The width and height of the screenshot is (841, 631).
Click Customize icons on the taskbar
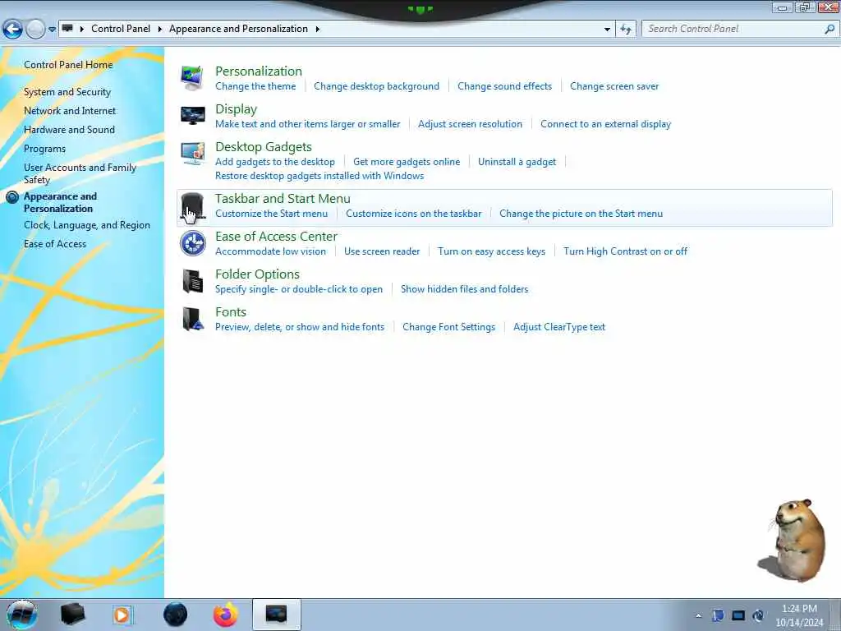pyautogui.click(x=414, y=214)
